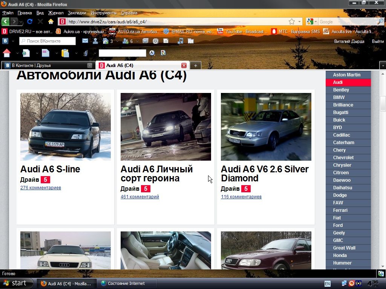Open the Audi A6 S-line title
The image size is (386, 289).
coord(50,169)
